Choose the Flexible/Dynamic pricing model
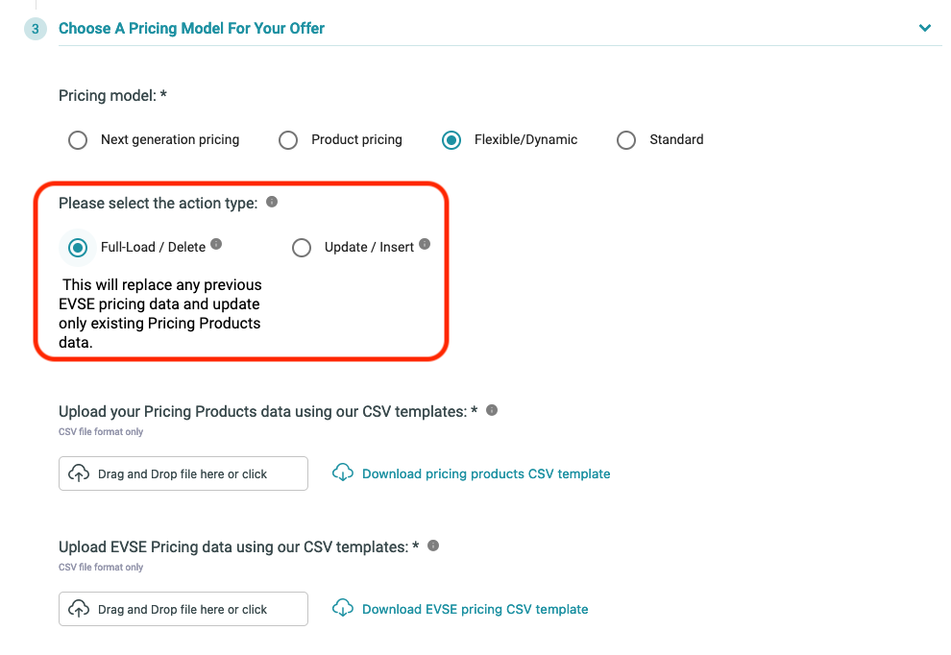This screenshot has width=951, height=655. tap(451, 140)
